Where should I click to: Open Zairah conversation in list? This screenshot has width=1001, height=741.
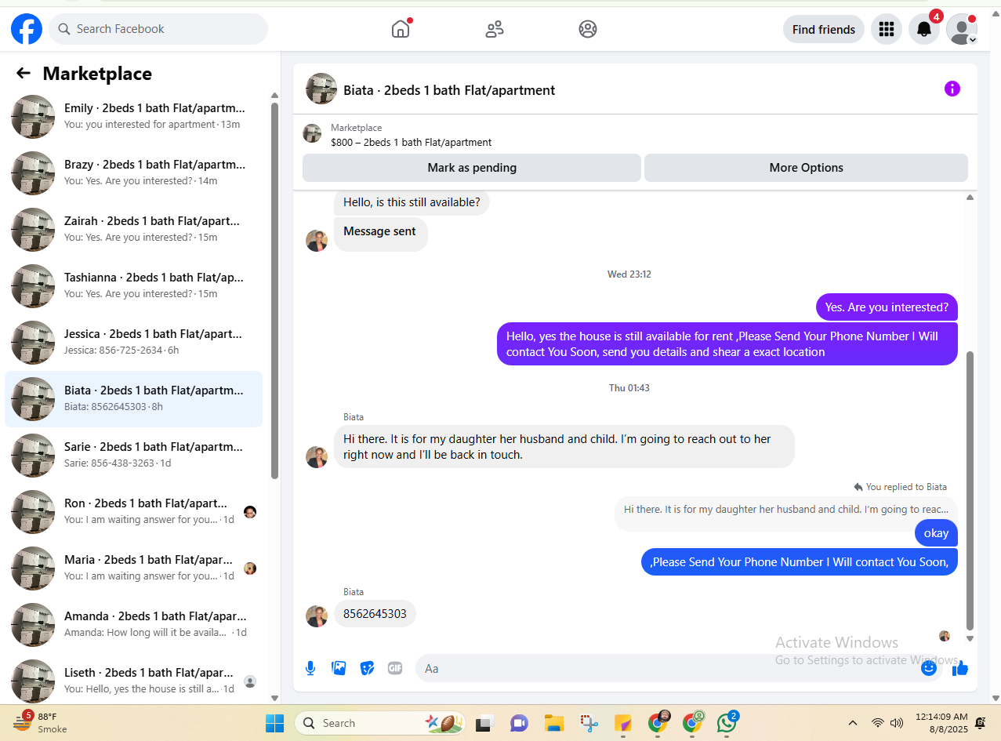pyautogui.click(x=134, y=230)
